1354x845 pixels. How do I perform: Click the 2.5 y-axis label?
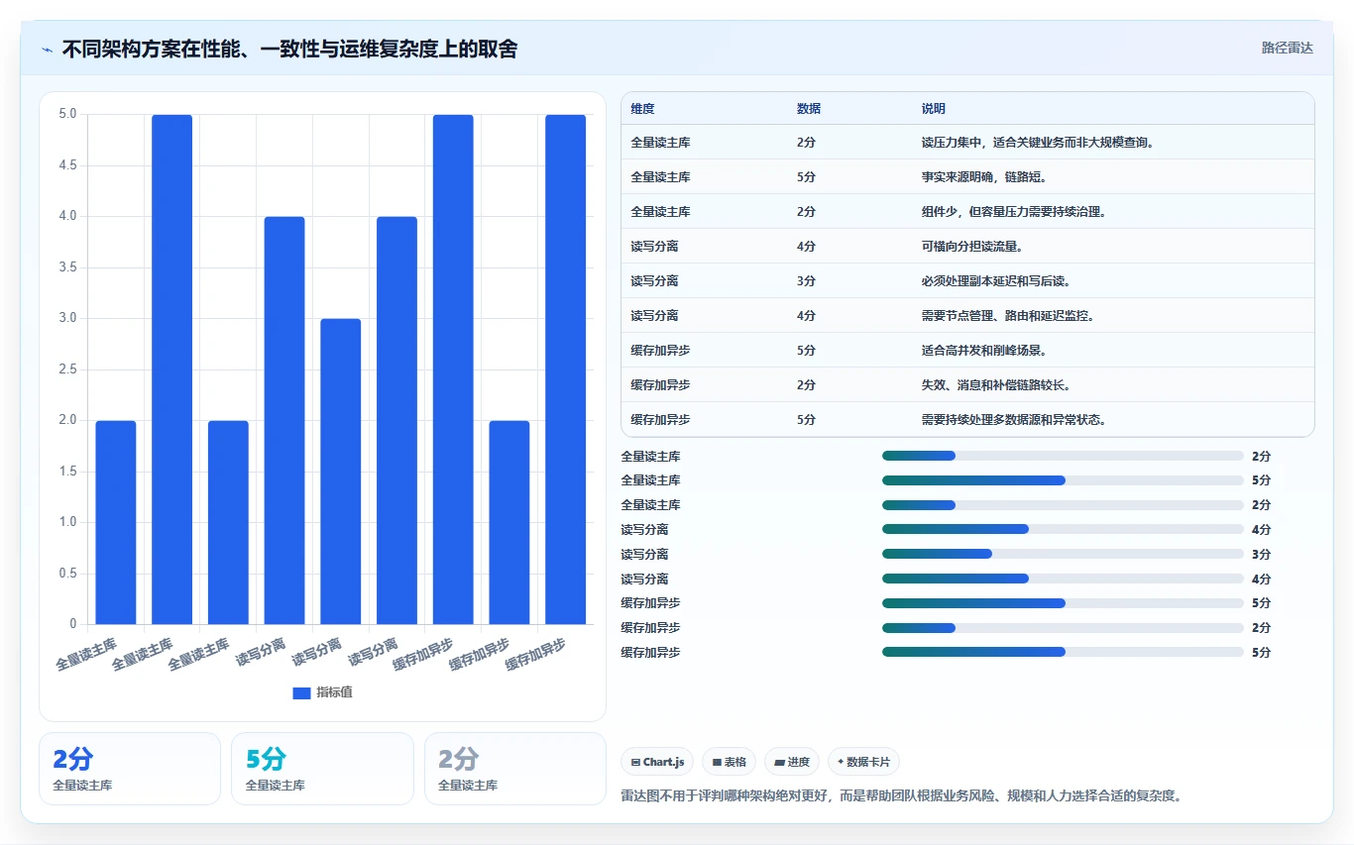coord(67,370)
